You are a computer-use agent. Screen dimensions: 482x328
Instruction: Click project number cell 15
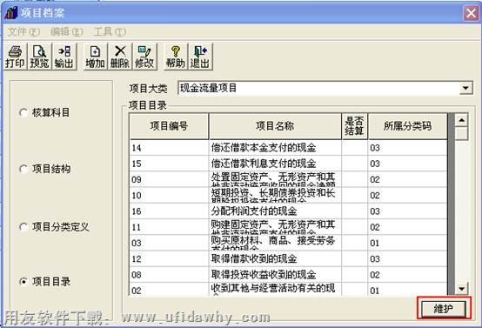coord(169,164)
